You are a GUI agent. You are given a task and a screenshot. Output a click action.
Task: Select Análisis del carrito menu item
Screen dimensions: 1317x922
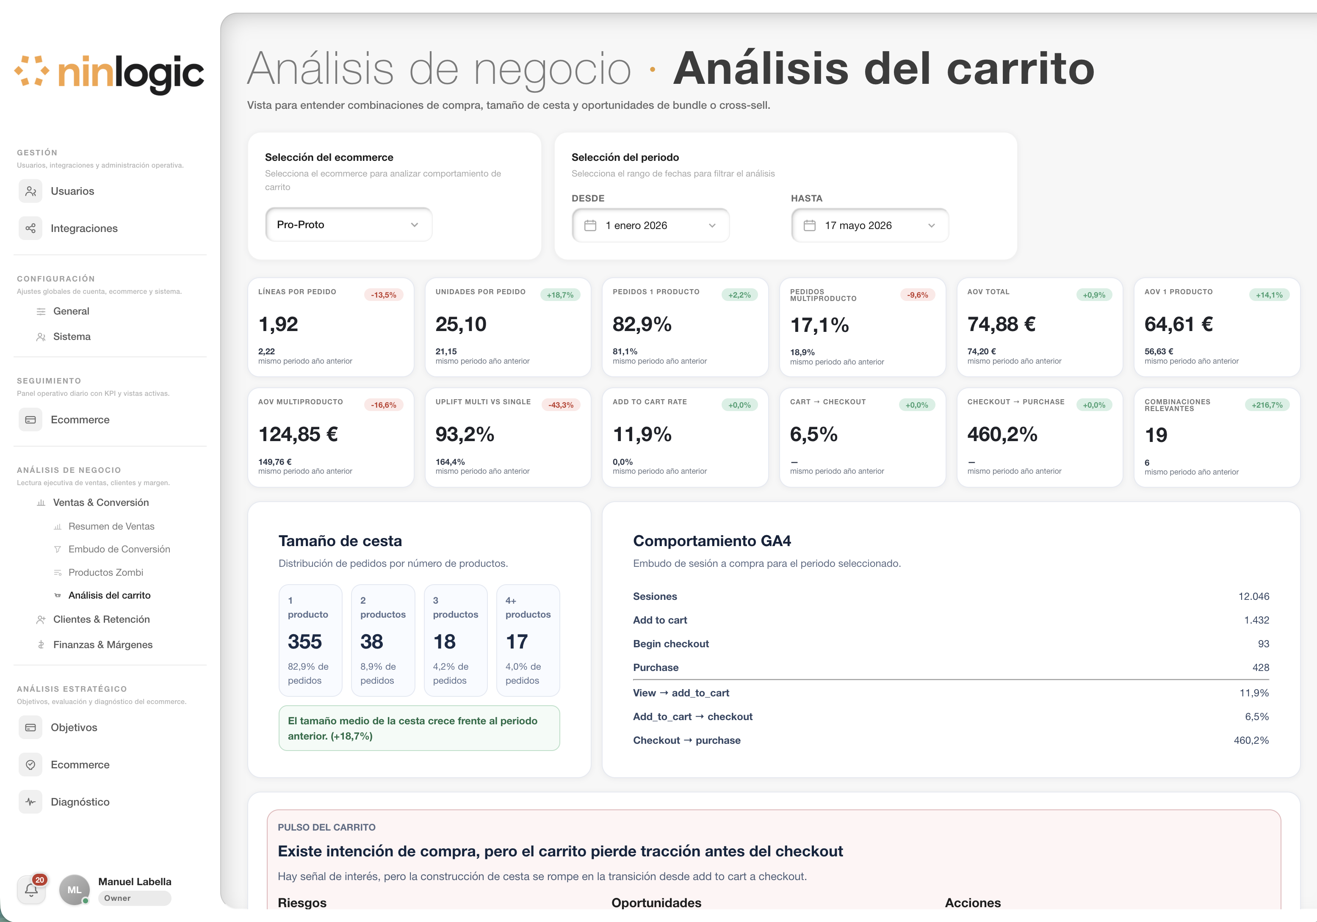pos(110,595)
